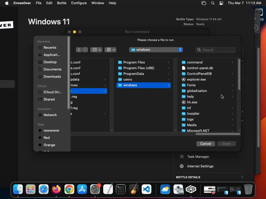Open Google Chrome in the Dock

click(x=69, y=189)
